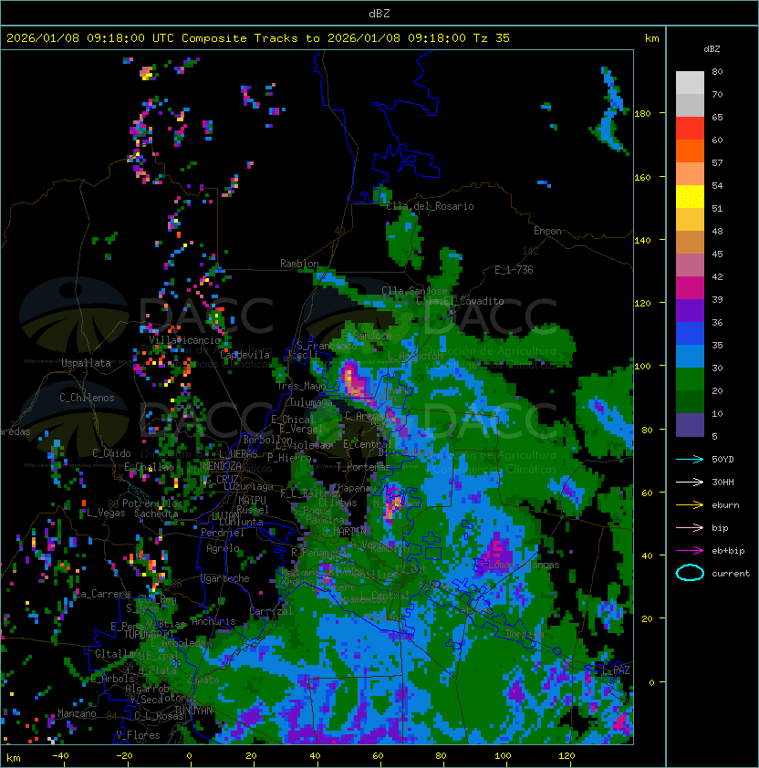This screenshot has width=759, height=768.
Task: Pick the light gray 70-80 dBZ swatch
Action: pos(690,83)
